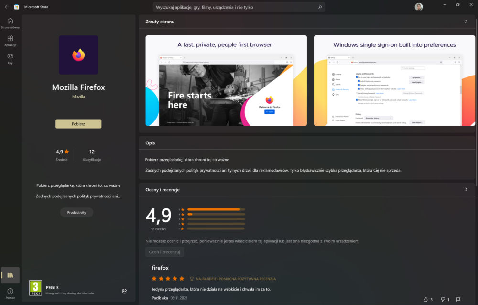Open the Aplikacje section
Image resolution: width=478 pixels, height=305 pixels.
point(11,41)
